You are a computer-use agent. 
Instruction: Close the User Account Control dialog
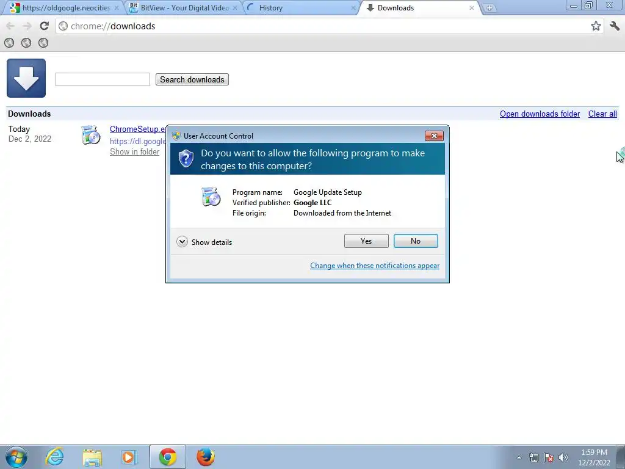point(434,136)
